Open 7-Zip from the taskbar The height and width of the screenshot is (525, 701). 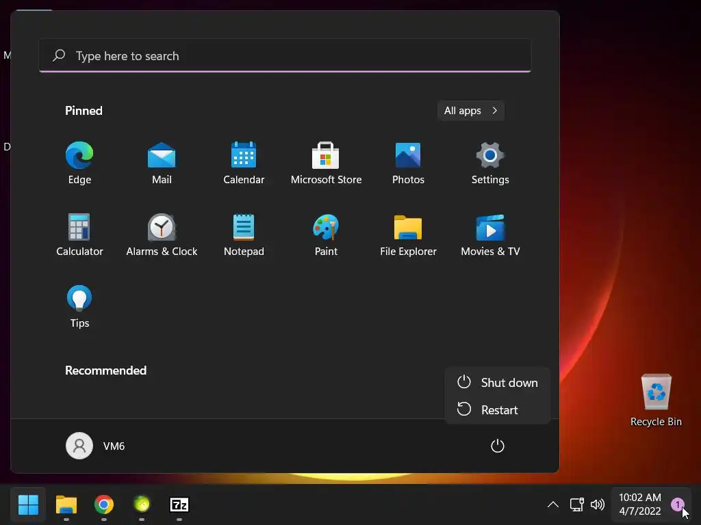[x=179, y=505]
